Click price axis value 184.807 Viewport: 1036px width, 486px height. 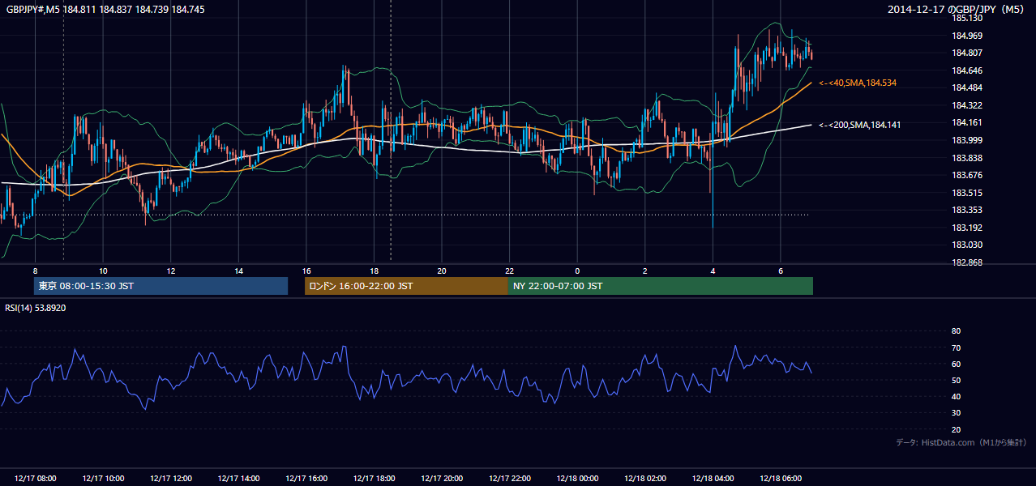coord(966,53)
